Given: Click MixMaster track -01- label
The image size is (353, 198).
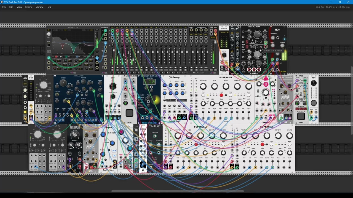Looking at the screenshot, I should point(112,27).
